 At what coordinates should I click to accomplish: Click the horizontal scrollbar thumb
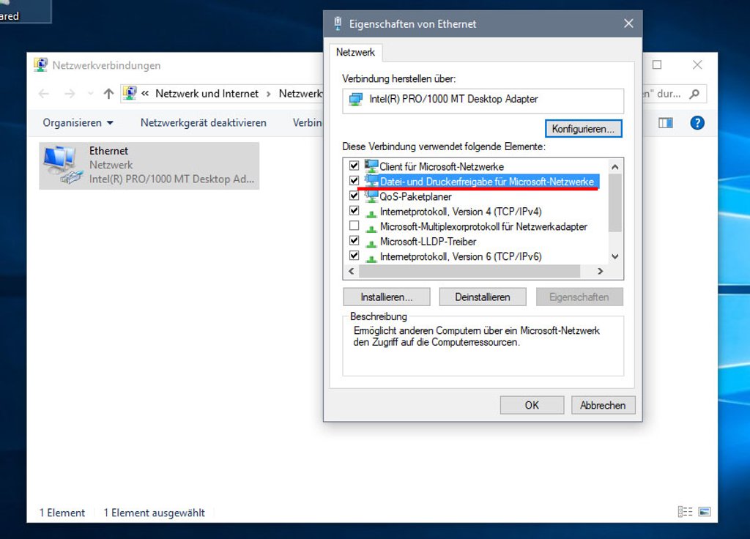pyautogui.click(x=469, y=271)
